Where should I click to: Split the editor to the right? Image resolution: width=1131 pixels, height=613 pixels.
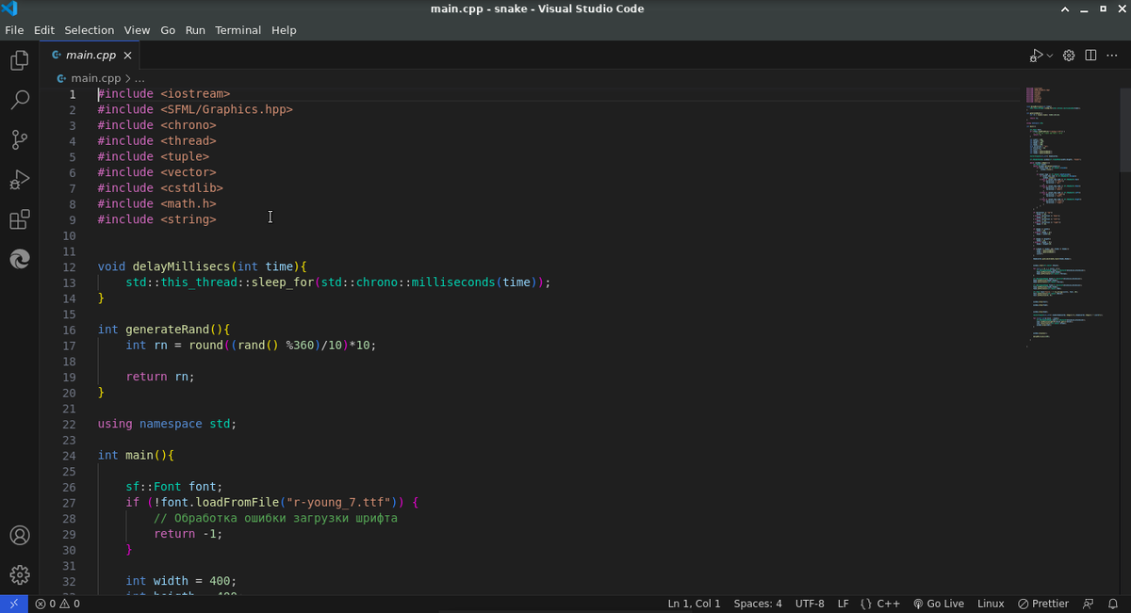[1090, 56]
